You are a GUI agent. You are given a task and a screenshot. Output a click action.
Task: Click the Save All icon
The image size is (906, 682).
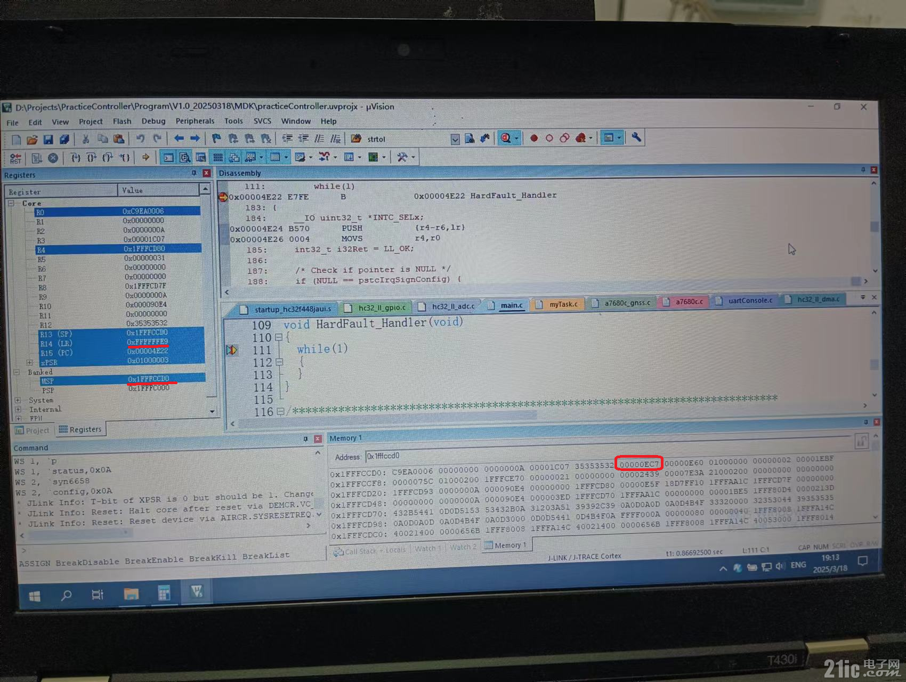click(64, 140)
